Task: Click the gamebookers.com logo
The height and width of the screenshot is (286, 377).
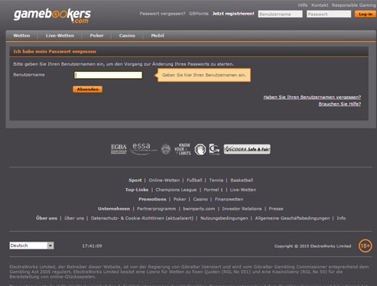Action: (x=52, y=16)
